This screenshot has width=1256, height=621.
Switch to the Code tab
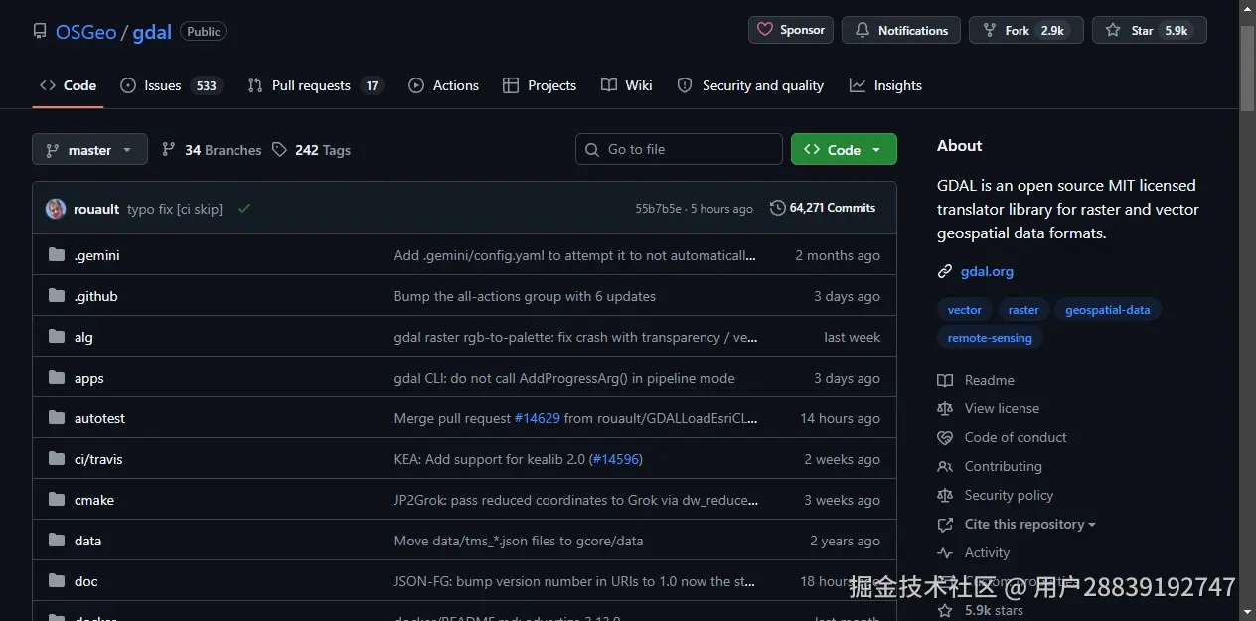click(x=69, y=85)
